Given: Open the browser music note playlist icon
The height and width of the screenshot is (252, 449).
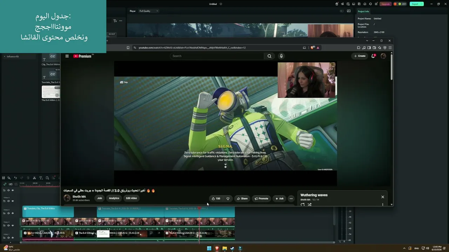Looking at the screenshot, I should tap(364, 48).
